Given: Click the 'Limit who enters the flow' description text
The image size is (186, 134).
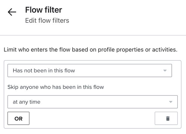Looking at the screenshot, I should point(90,50).
